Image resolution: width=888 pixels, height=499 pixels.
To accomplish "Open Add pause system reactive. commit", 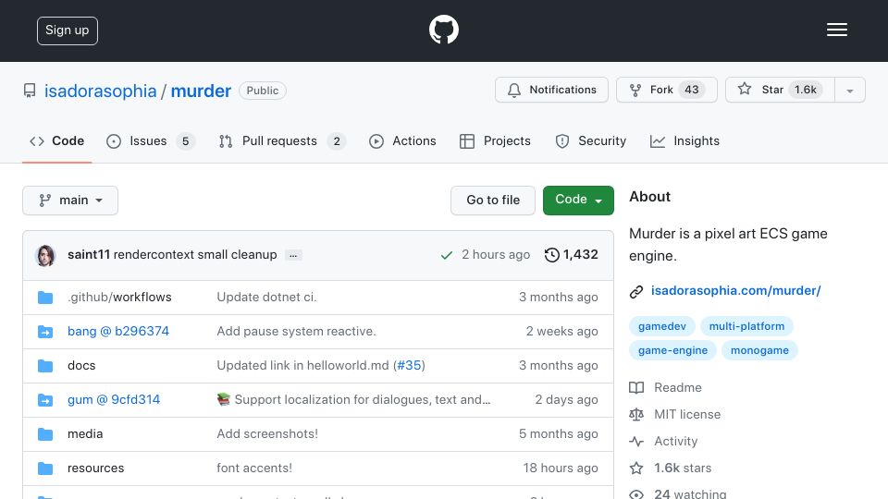I will tap(296, 331).
